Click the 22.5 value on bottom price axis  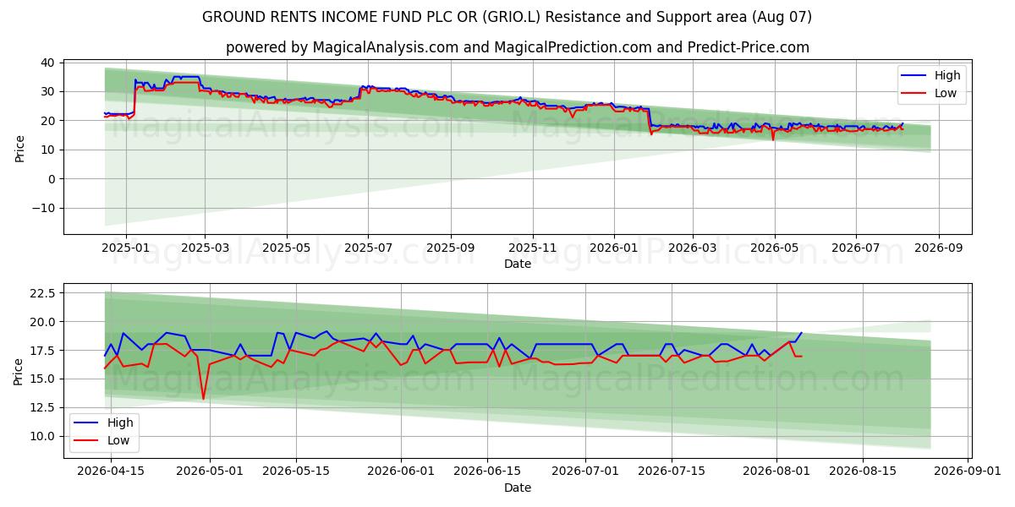coord(43,292)
